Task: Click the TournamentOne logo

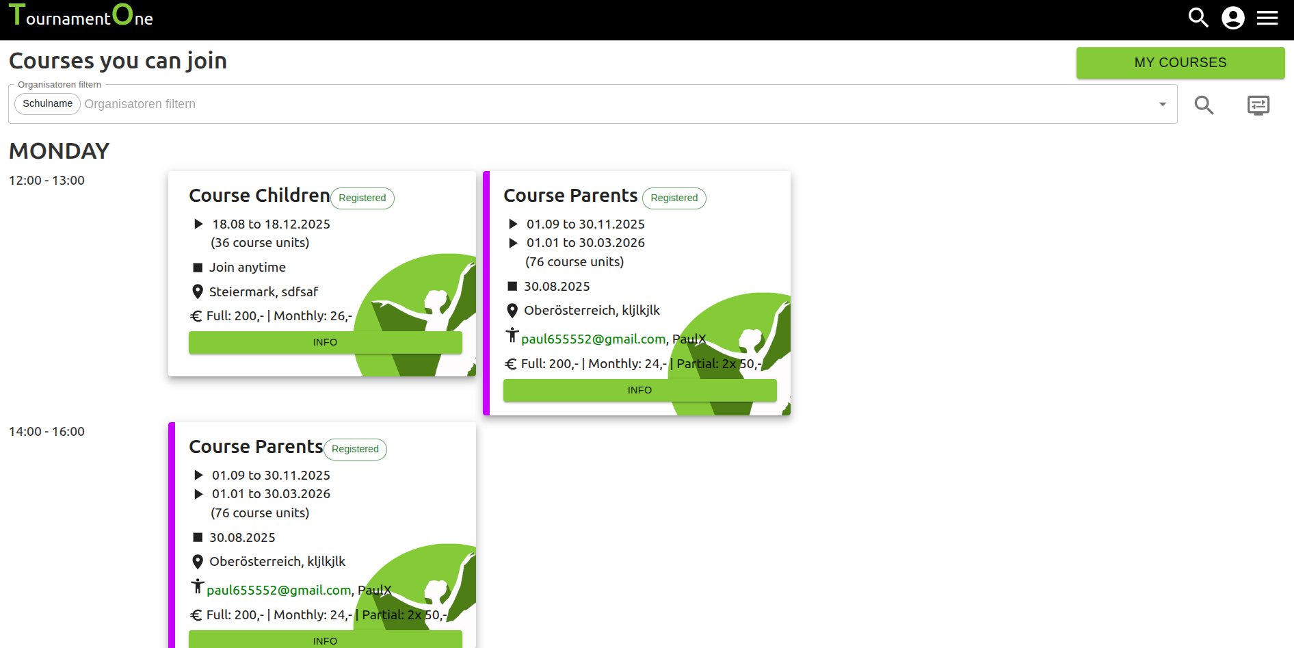Action: coord(81,16)
